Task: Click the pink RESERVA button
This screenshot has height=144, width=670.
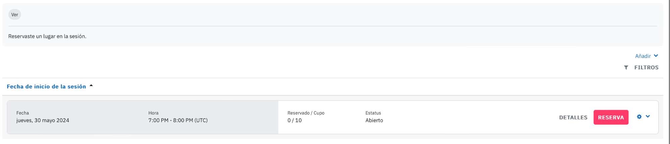Action: [x=611, y=117]
